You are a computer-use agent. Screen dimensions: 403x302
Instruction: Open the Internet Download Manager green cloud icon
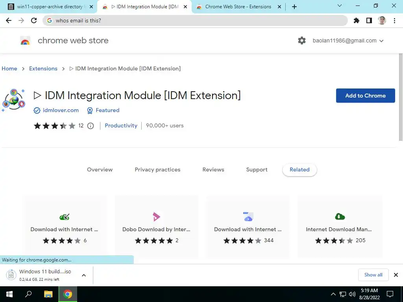[x=340, y=217]
